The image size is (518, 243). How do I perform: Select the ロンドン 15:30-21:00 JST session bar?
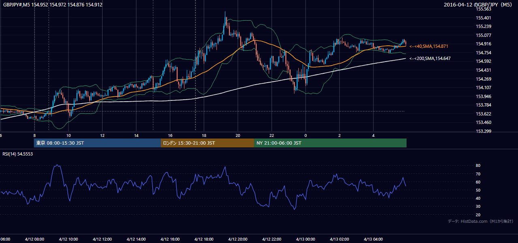pyautogui.click(x=208, y=143)
